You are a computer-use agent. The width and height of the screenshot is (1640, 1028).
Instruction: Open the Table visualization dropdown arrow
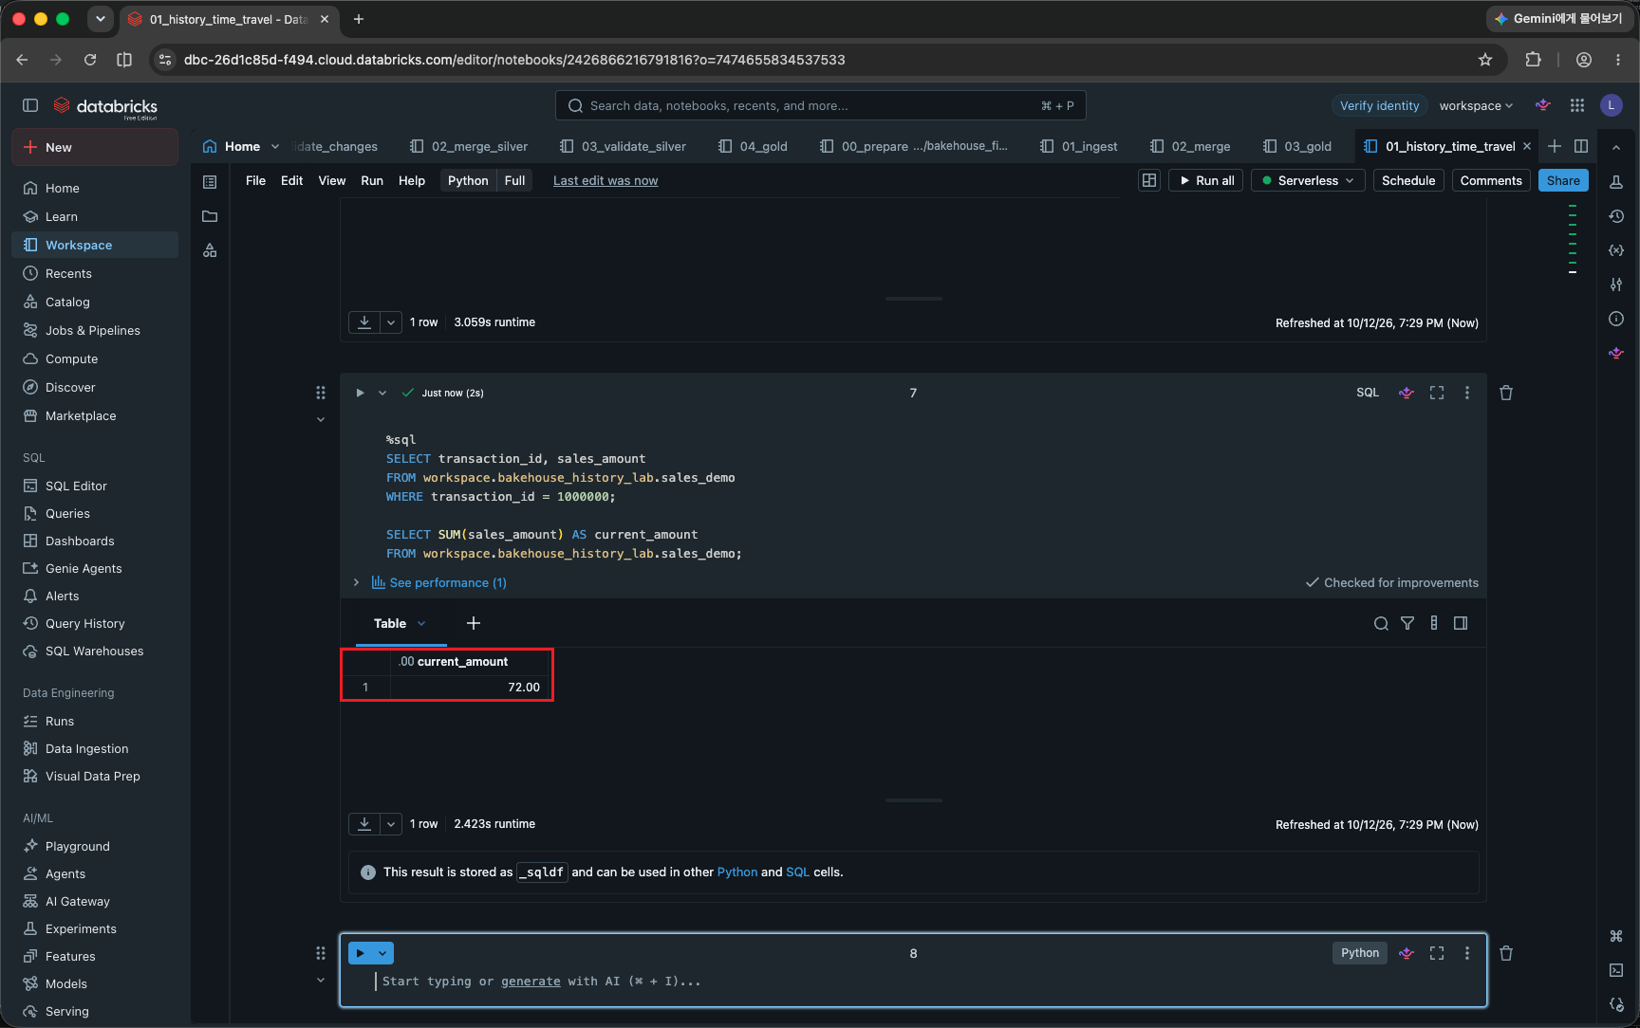(421, 623)
